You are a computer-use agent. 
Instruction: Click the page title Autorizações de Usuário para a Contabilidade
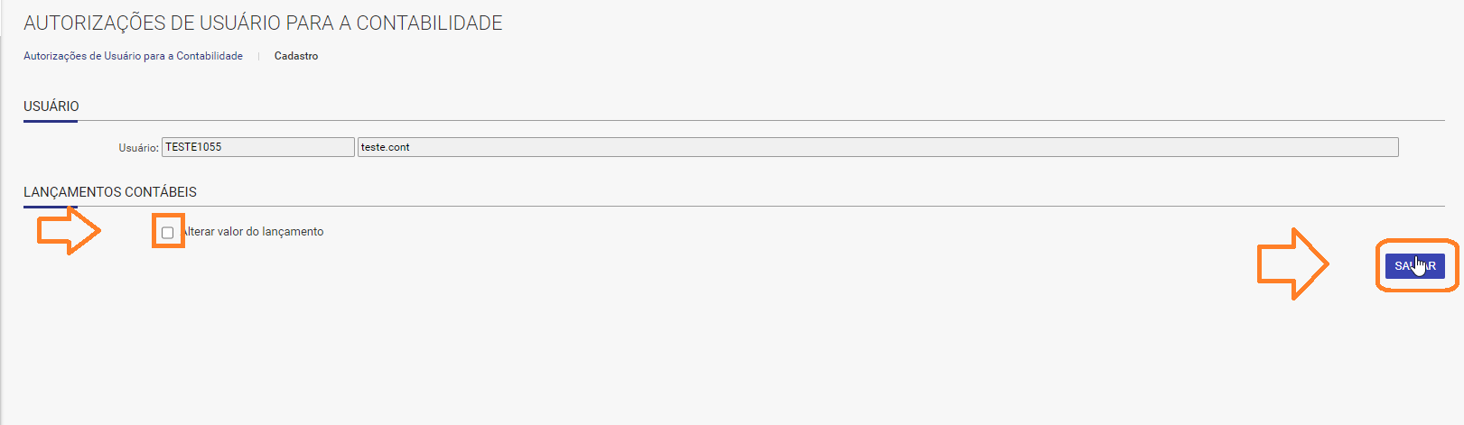tap(263, 23)
